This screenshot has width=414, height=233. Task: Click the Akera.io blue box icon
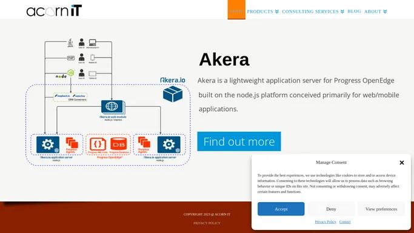173,94
